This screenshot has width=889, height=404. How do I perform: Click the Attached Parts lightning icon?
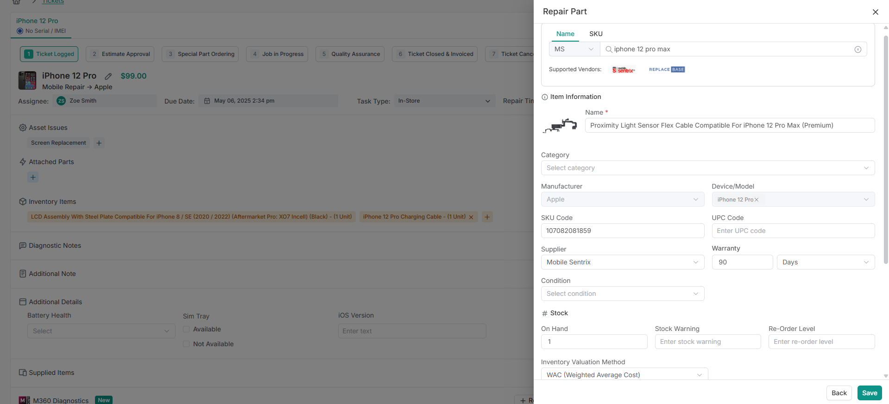coord(22,162)
